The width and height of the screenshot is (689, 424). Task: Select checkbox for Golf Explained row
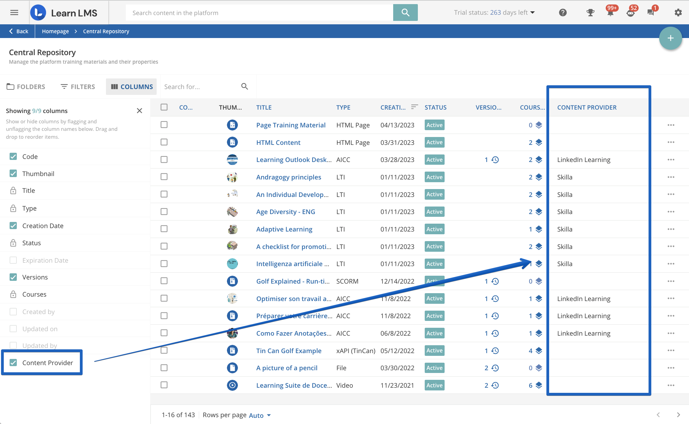pyautogui.click(x=164, y=281)
